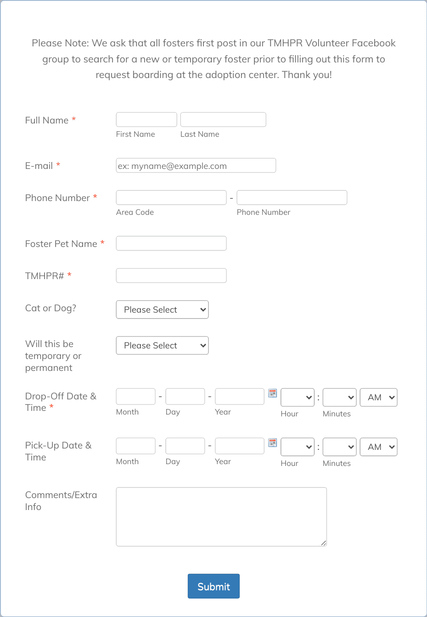Focus the Foster Pet Name field
427x617 pixels.
tap(171, 243)
